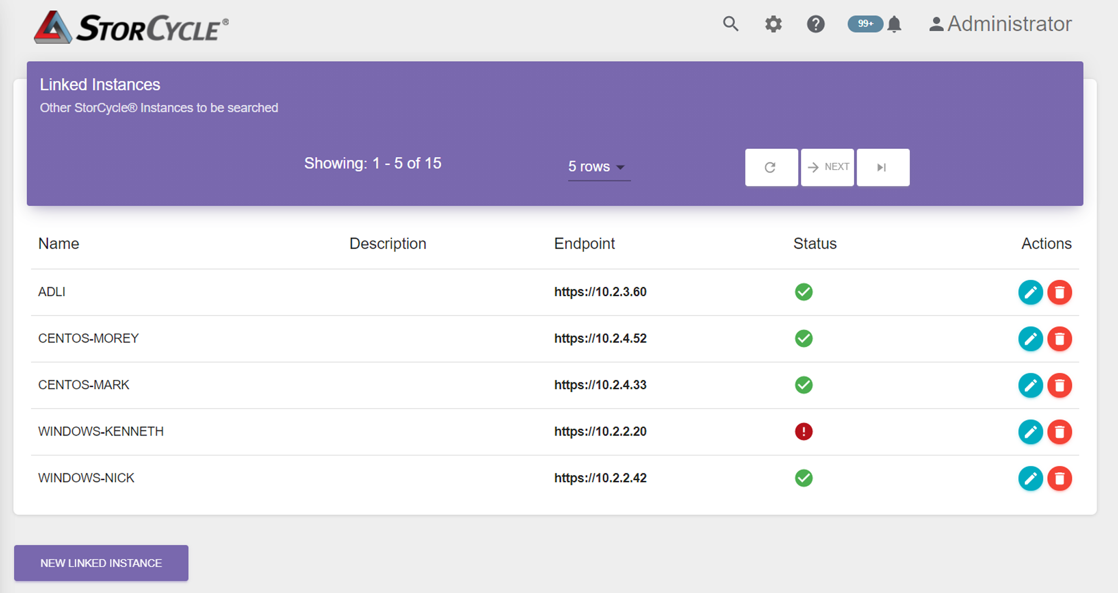Click the Actions column header

point(1046,244)
